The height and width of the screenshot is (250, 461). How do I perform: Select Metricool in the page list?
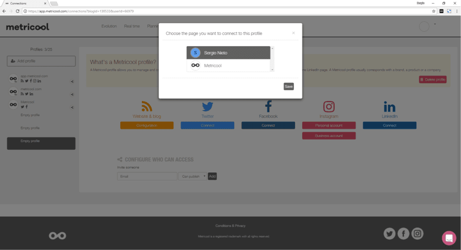tap(228, 66)
